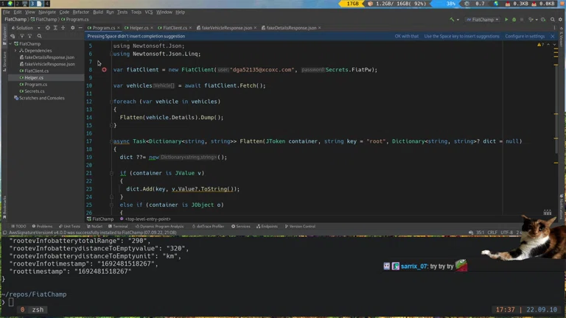Expand the Dependencies tree node
Screen dimensions: 566x318
click(x=17, y=51)
